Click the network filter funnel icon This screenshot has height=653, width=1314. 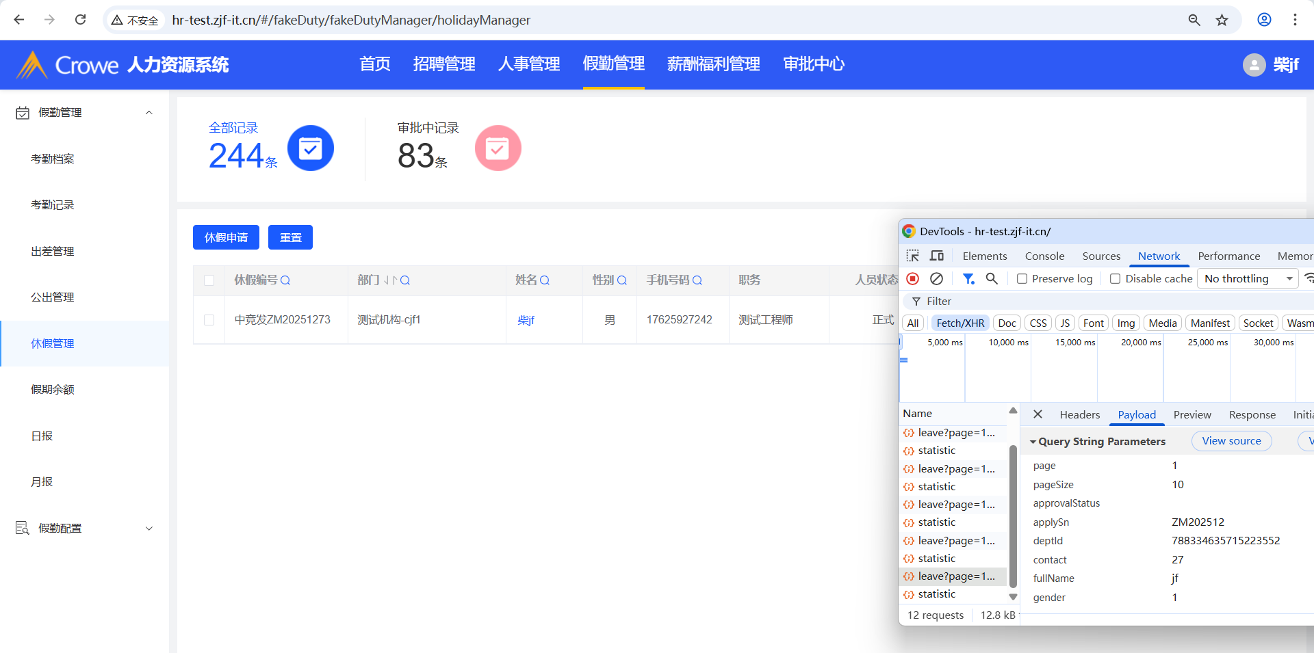[x=968, y=278]
